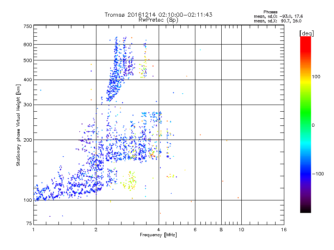Click the x-axis tick label '16'
This screenshot has height=250, width=334.
pos(284,230)
